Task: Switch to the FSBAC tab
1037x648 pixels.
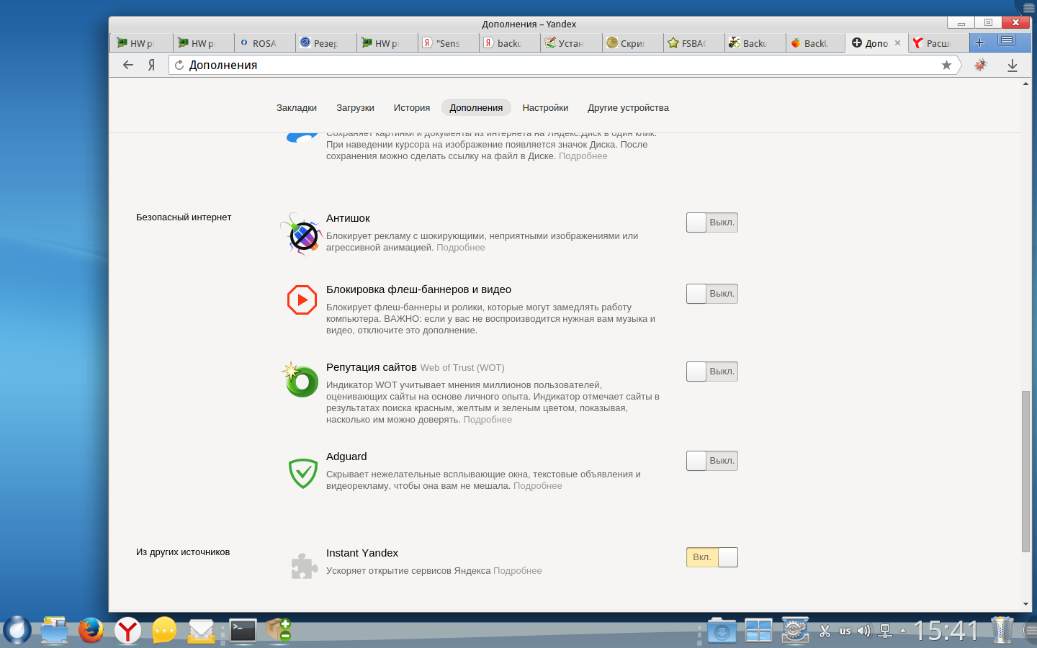Action: pos(693,43)
